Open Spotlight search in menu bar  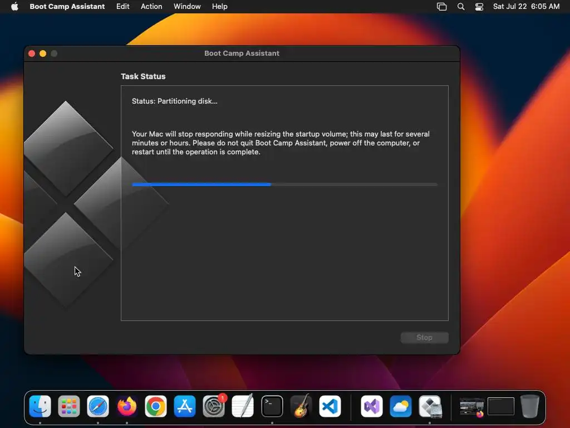tap(460, 7)
